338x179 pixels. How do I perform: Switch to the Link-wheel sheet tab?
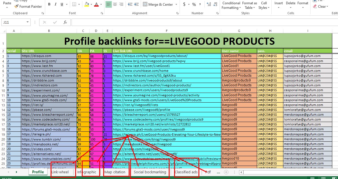click(x=60, y=172)
